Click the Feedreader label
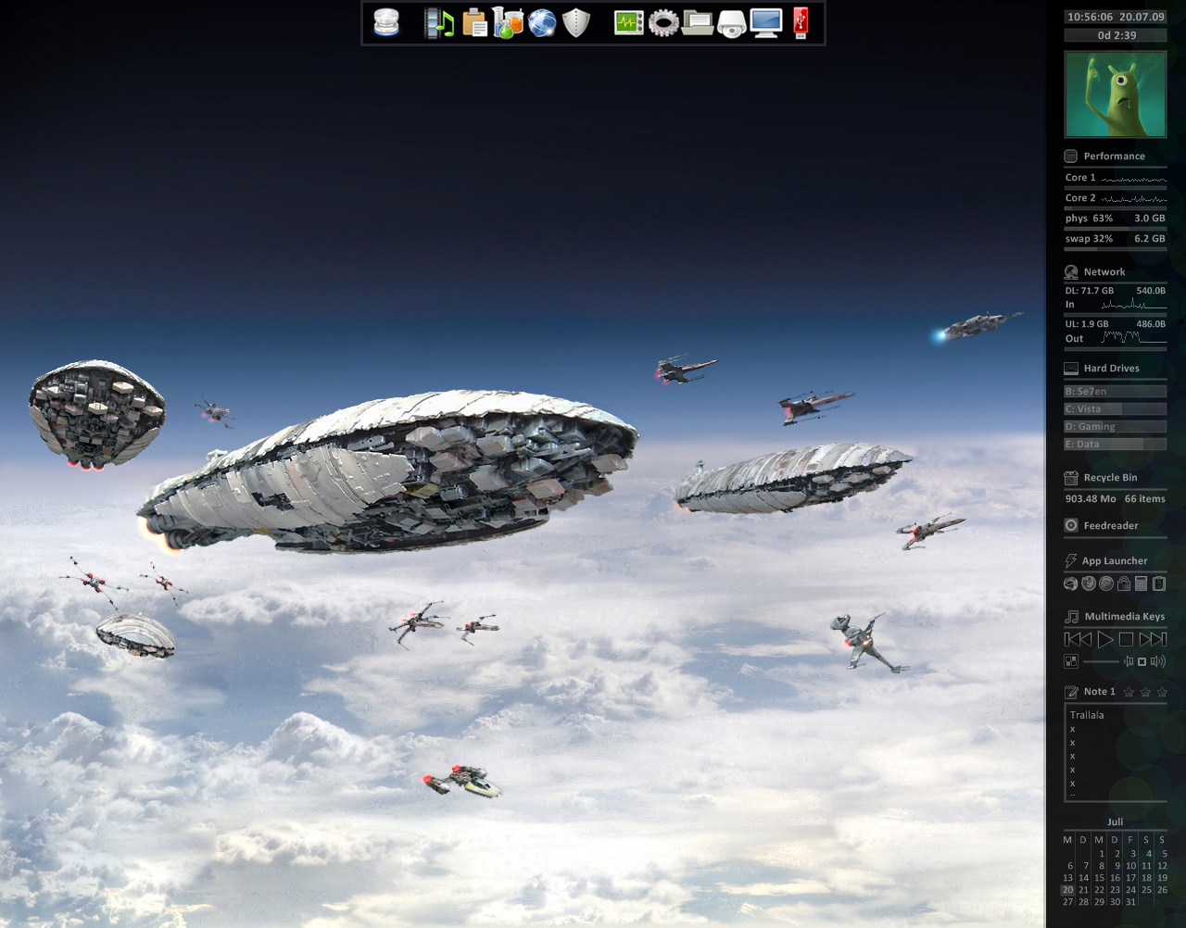 coord(1111,526)
